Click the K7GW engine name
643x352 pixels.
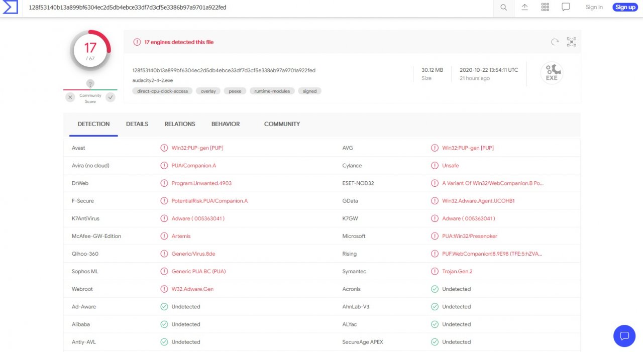pos(351,218)
